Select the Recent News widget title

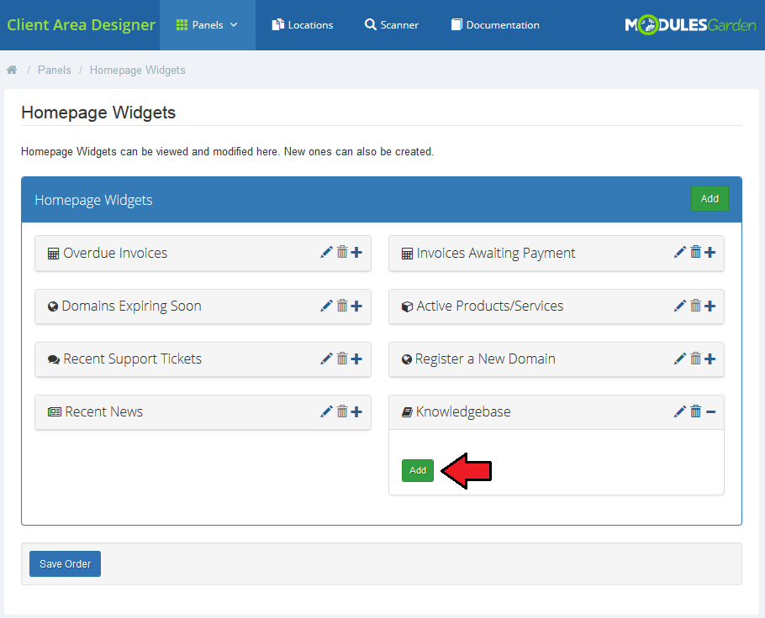(104, 411)
